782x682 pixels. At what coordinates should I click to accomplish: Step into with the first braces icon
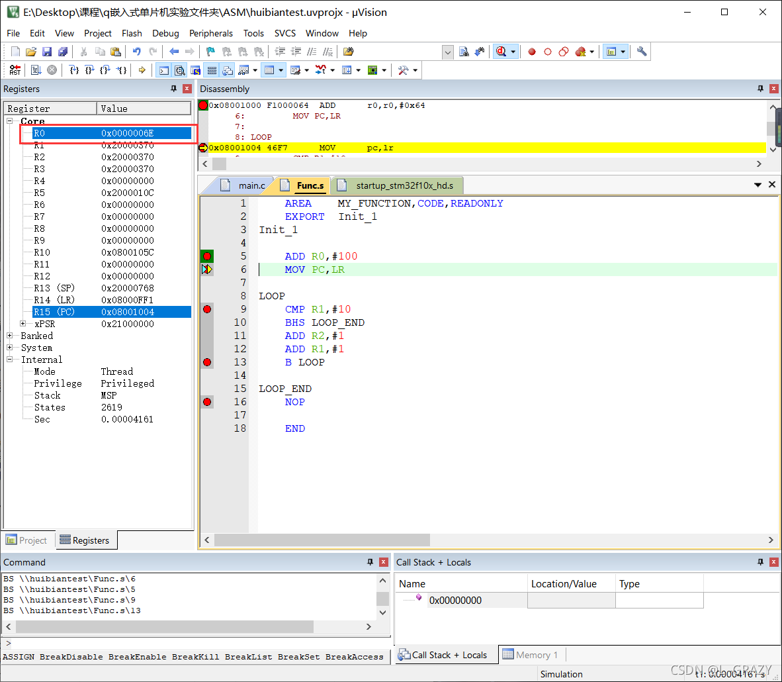(x=74, y=70)
